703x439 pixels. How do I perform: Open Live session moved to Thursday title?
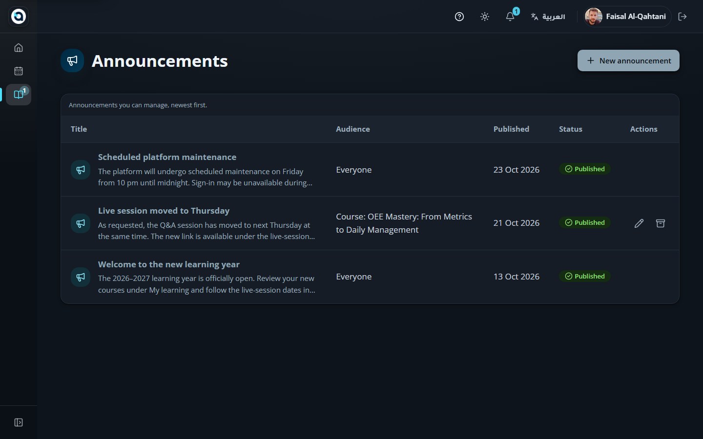point(164,211)
